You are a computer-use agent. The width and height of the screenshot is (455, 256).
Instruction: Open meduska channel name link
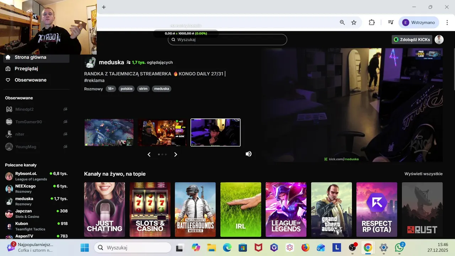(x=111, y=62)
